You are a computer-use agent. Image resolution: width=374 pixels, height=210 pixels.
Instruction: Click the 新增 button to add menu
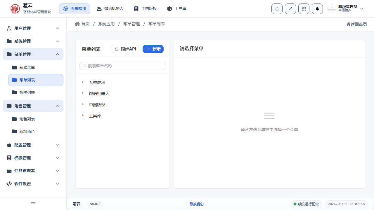[x=153, y=49]
